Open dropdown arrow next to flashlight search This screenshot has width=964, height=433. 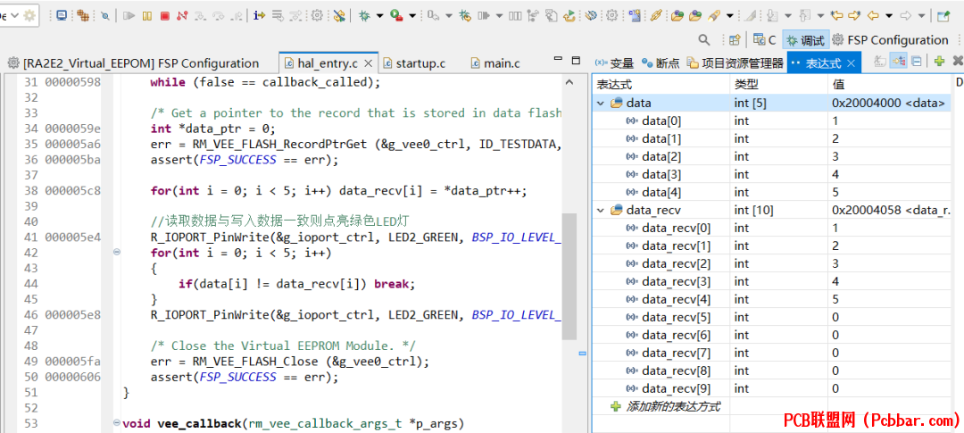pyautogui.click(x=730, y=16)
